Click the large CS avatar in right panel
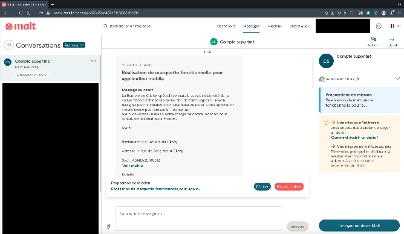The height and width of the screenshot is (234, 404). pyautogui.click(x=326, y=61)
